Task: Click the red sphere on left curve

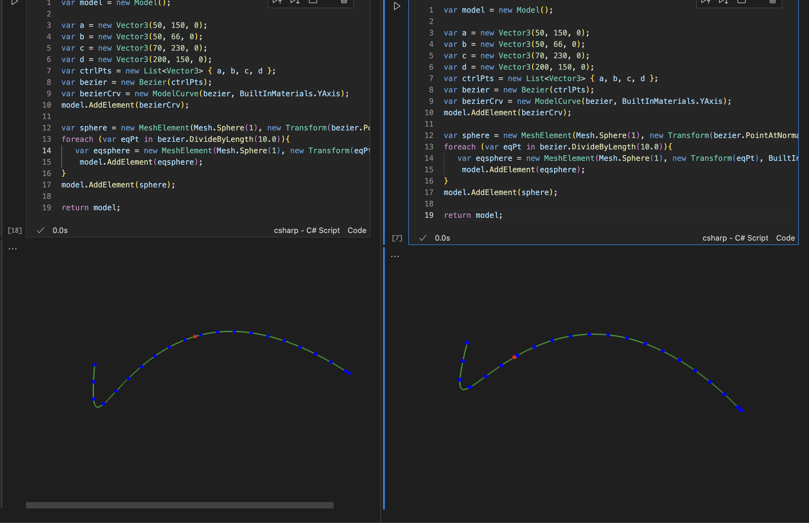Action: (x=195, y=337)
